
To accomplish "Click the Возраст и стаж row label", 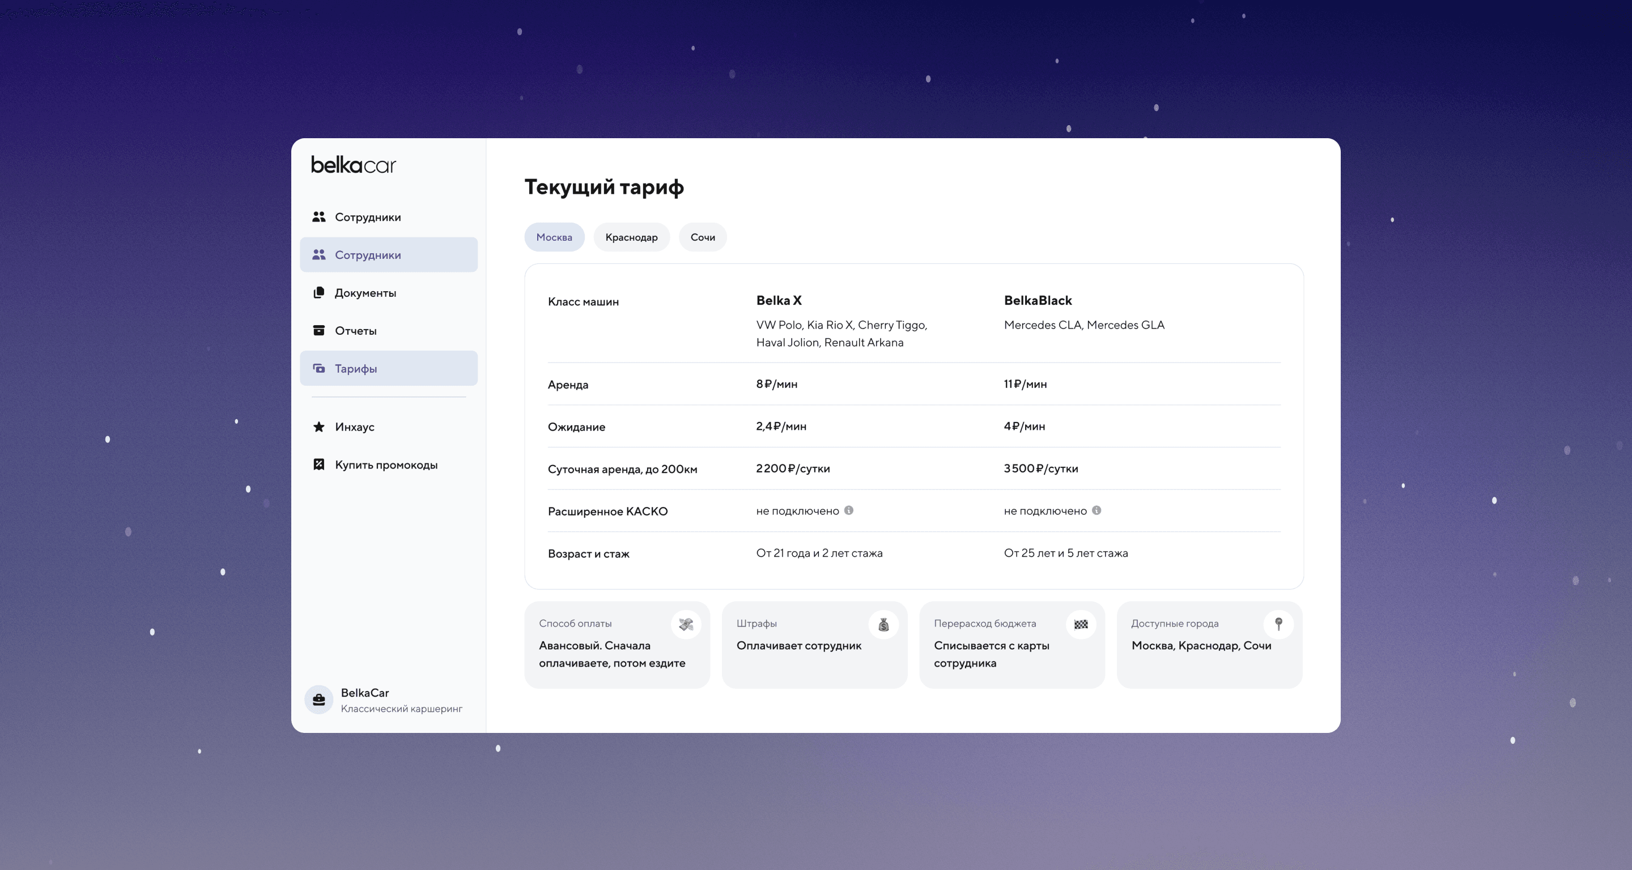I will click(589, 553).
